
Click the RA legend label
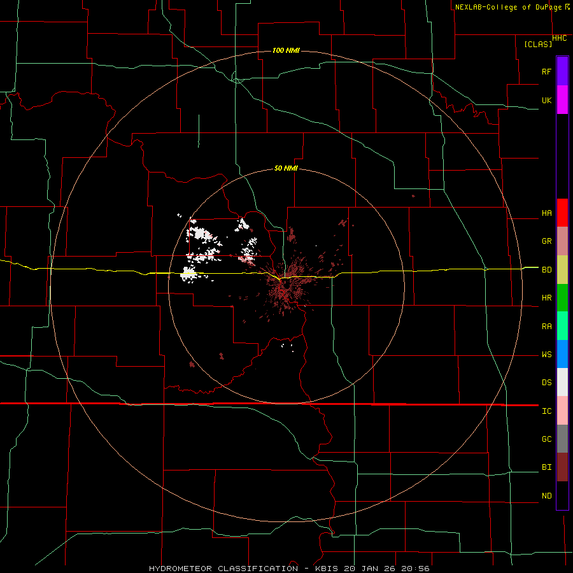coord(546,327)
